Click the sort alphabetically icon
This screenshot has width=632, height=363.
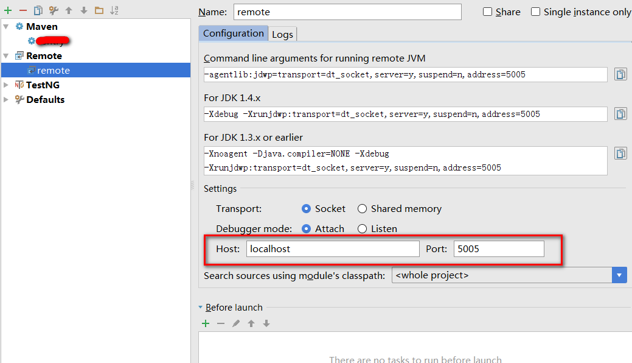point(114,10)
